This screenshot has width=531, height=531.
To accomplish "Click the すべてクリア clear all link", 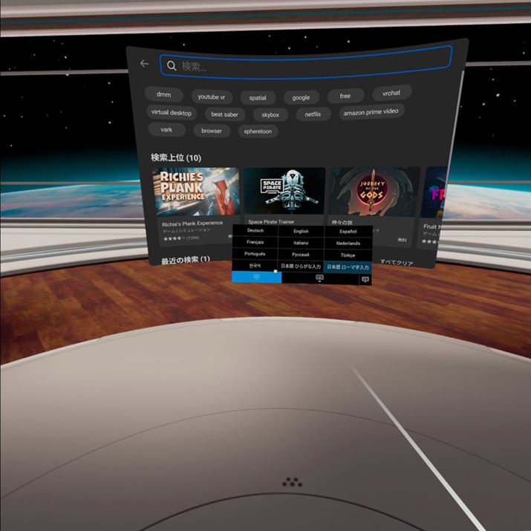I will [397, 262].
